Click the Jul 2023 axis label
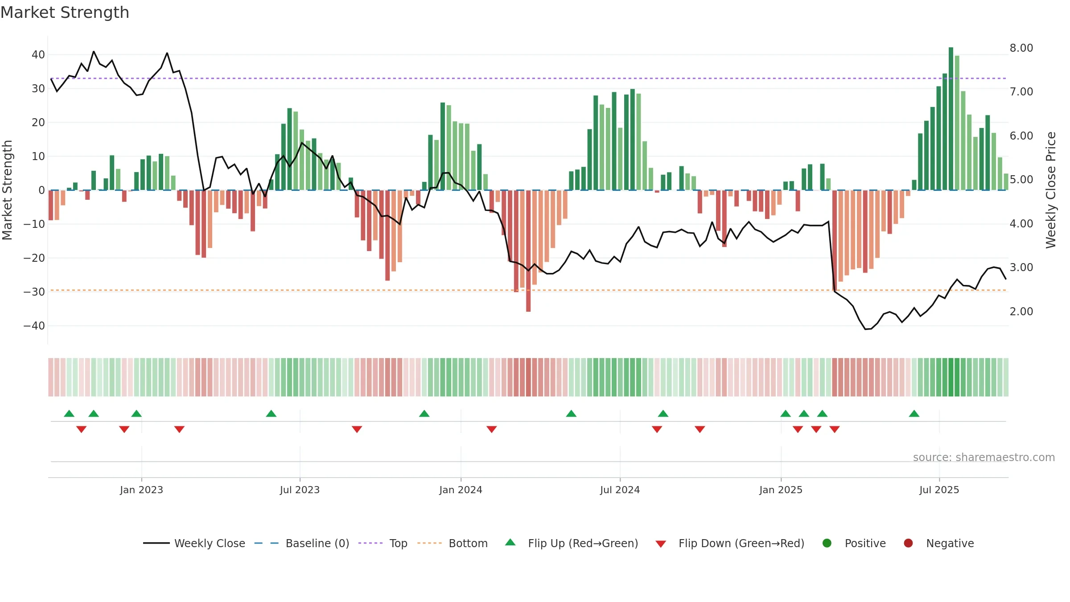 (300, 490)
